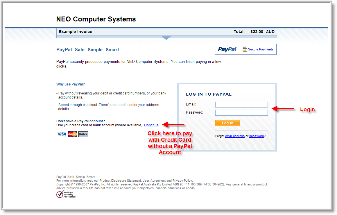
Task: Click the VeriSign Identity Protection badge
Action: pos(66,194)
